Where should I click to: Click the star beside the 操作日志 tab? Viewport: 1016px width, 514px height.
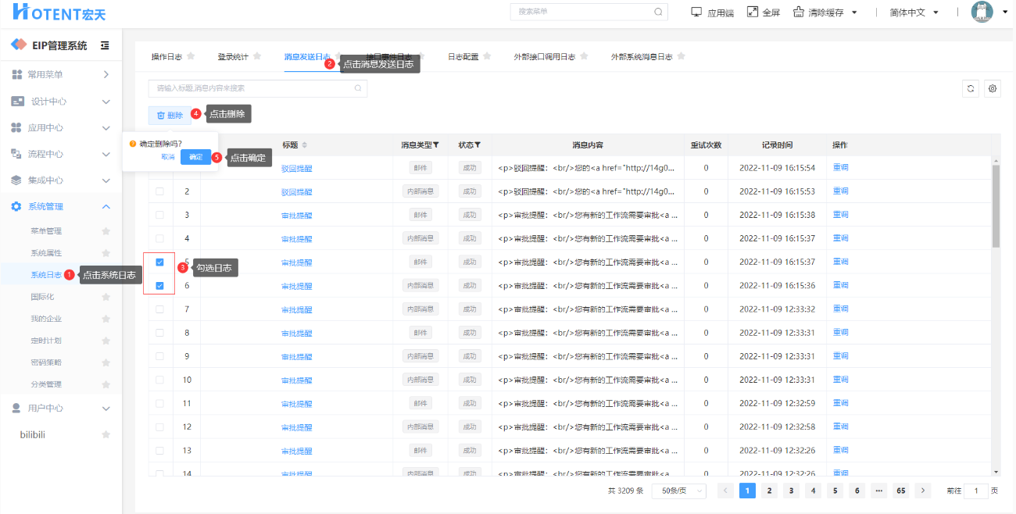click(x=191, y=56)
